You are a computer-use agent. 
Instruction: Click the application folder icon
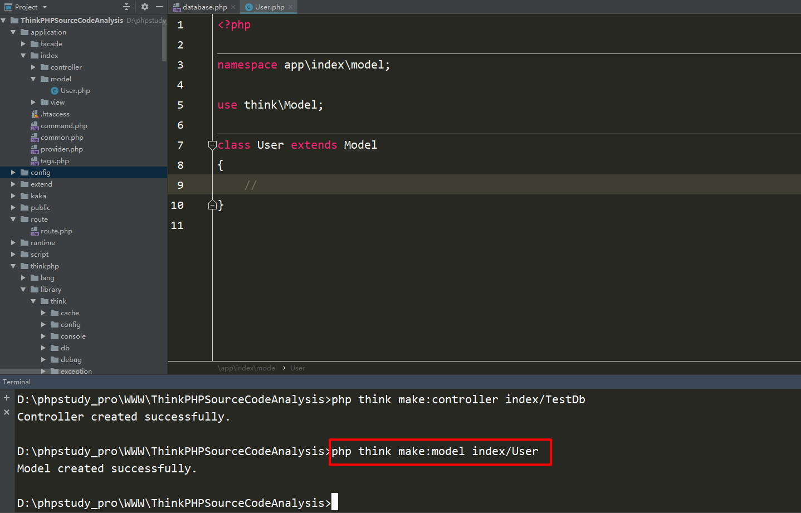pyautogui.click(x=25, y=32)
